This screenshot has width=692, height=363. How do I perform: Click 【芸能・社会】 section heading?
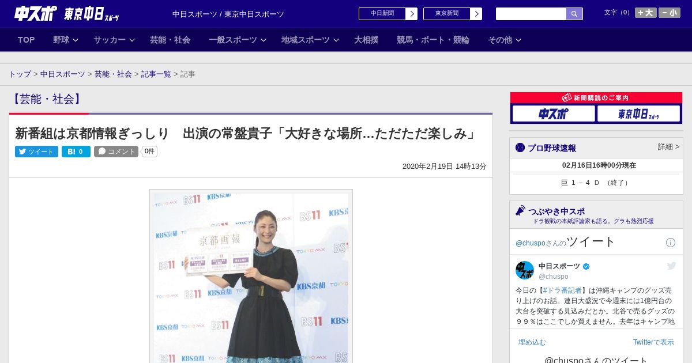tap(46, 99)
